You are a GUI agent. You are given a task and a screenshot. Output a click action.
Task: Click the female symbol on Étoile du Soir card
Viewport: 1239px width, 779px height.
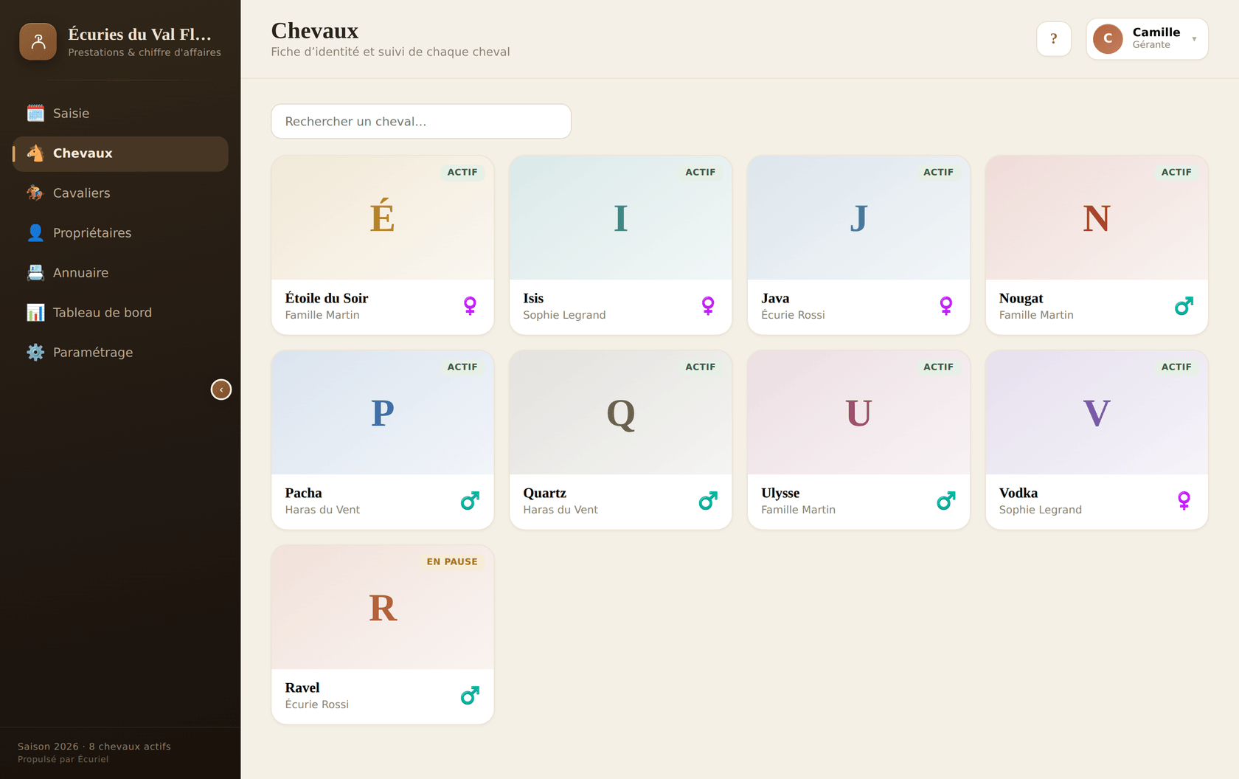tap(470, 305)
